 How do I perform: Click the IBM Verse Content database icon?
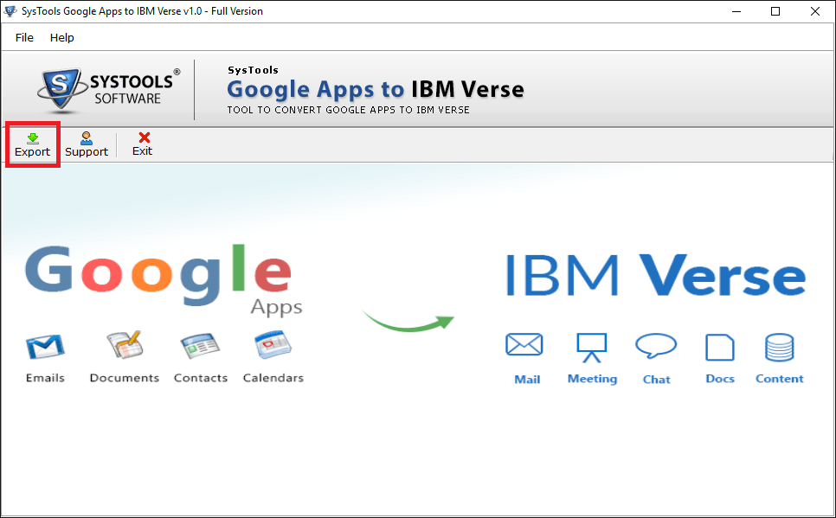[779, 348]
